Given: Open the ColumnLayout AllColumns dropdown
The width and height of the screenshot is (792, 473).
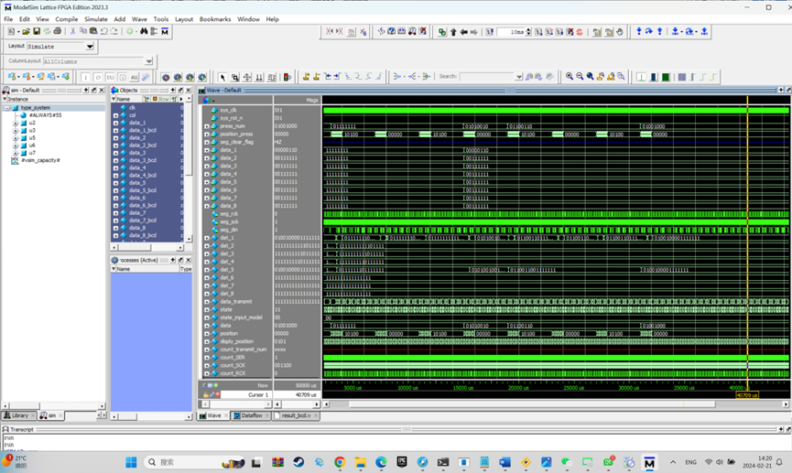Looking at the screenshot, I should tap(148, 61).
